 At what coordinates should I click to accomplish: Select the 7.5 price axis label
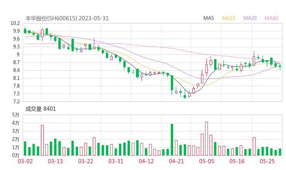click(x=16, y=94)
